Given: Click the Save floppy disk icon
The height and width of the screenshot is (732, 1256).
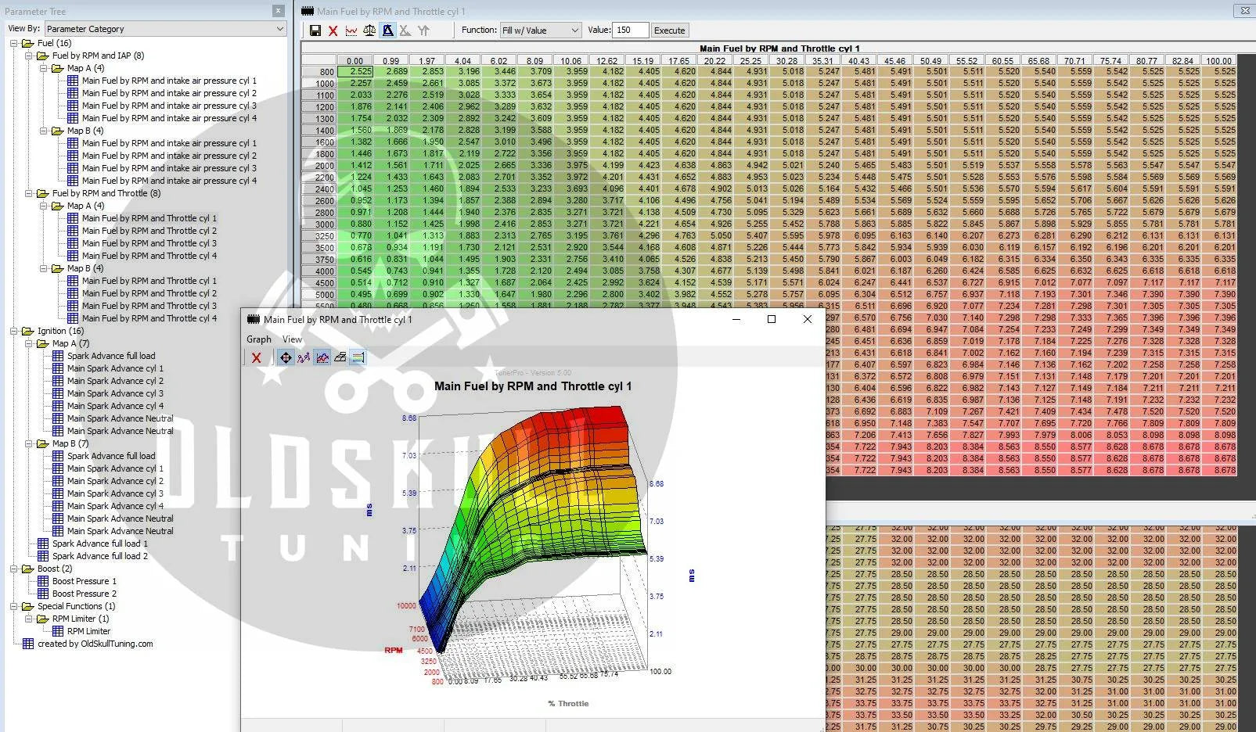Looking at the screenshot, I should (315, 30).
